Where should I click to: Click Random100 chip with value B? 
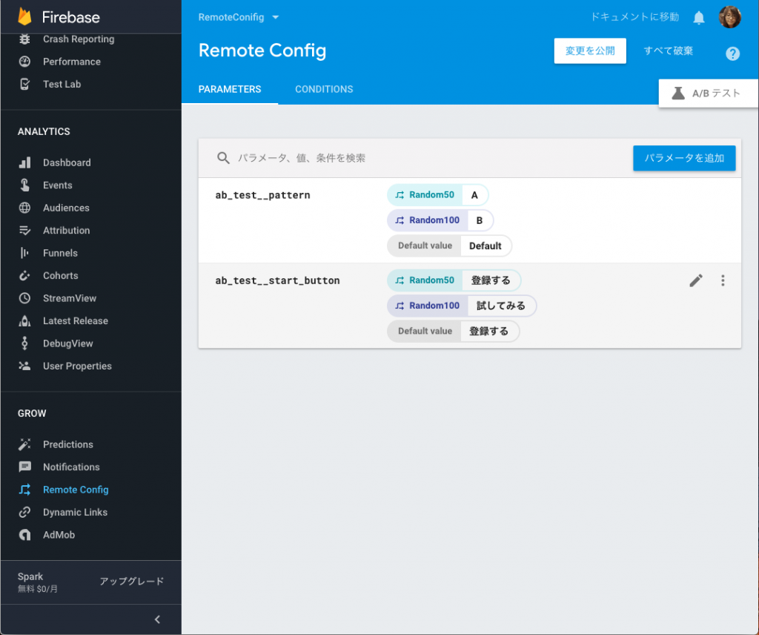point(440,220)
